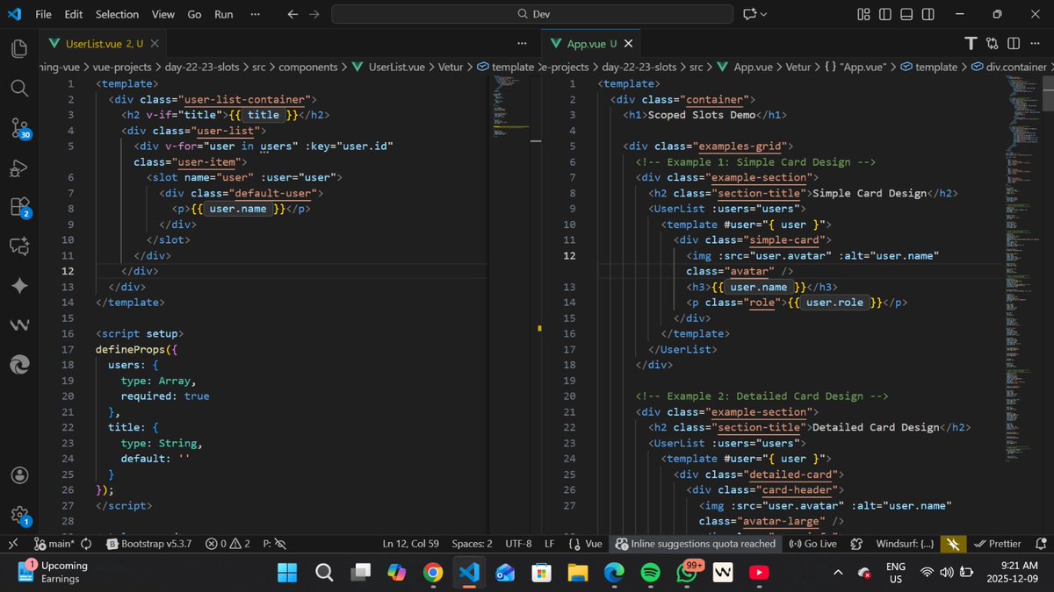Open the Explorer view in activity bar
This screenshot has height=592, width=1054.
coord(19,48)
